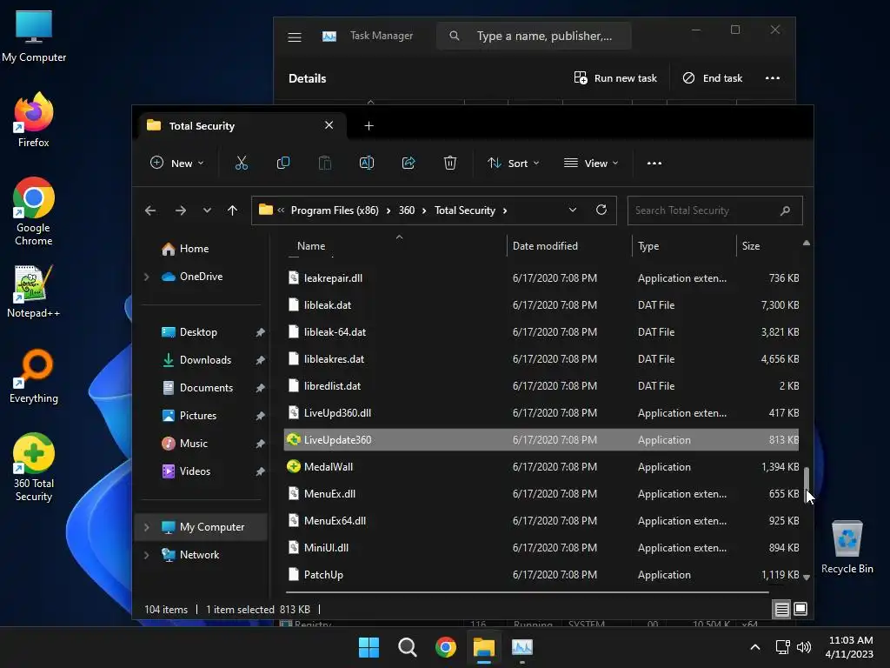Click Task Manager icon on taskbar

[x=522, y=647]
